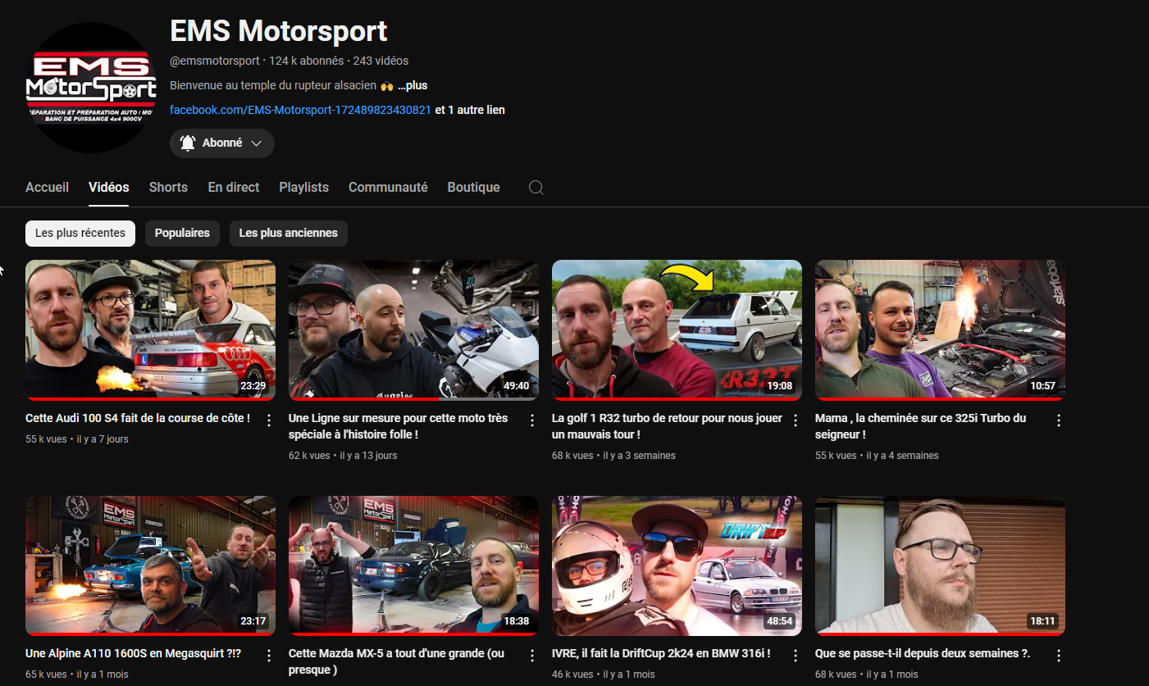Expand channel description with '...plus'
The width and height of the screenshot is (1149, 686).
click(x=413, y=85)
